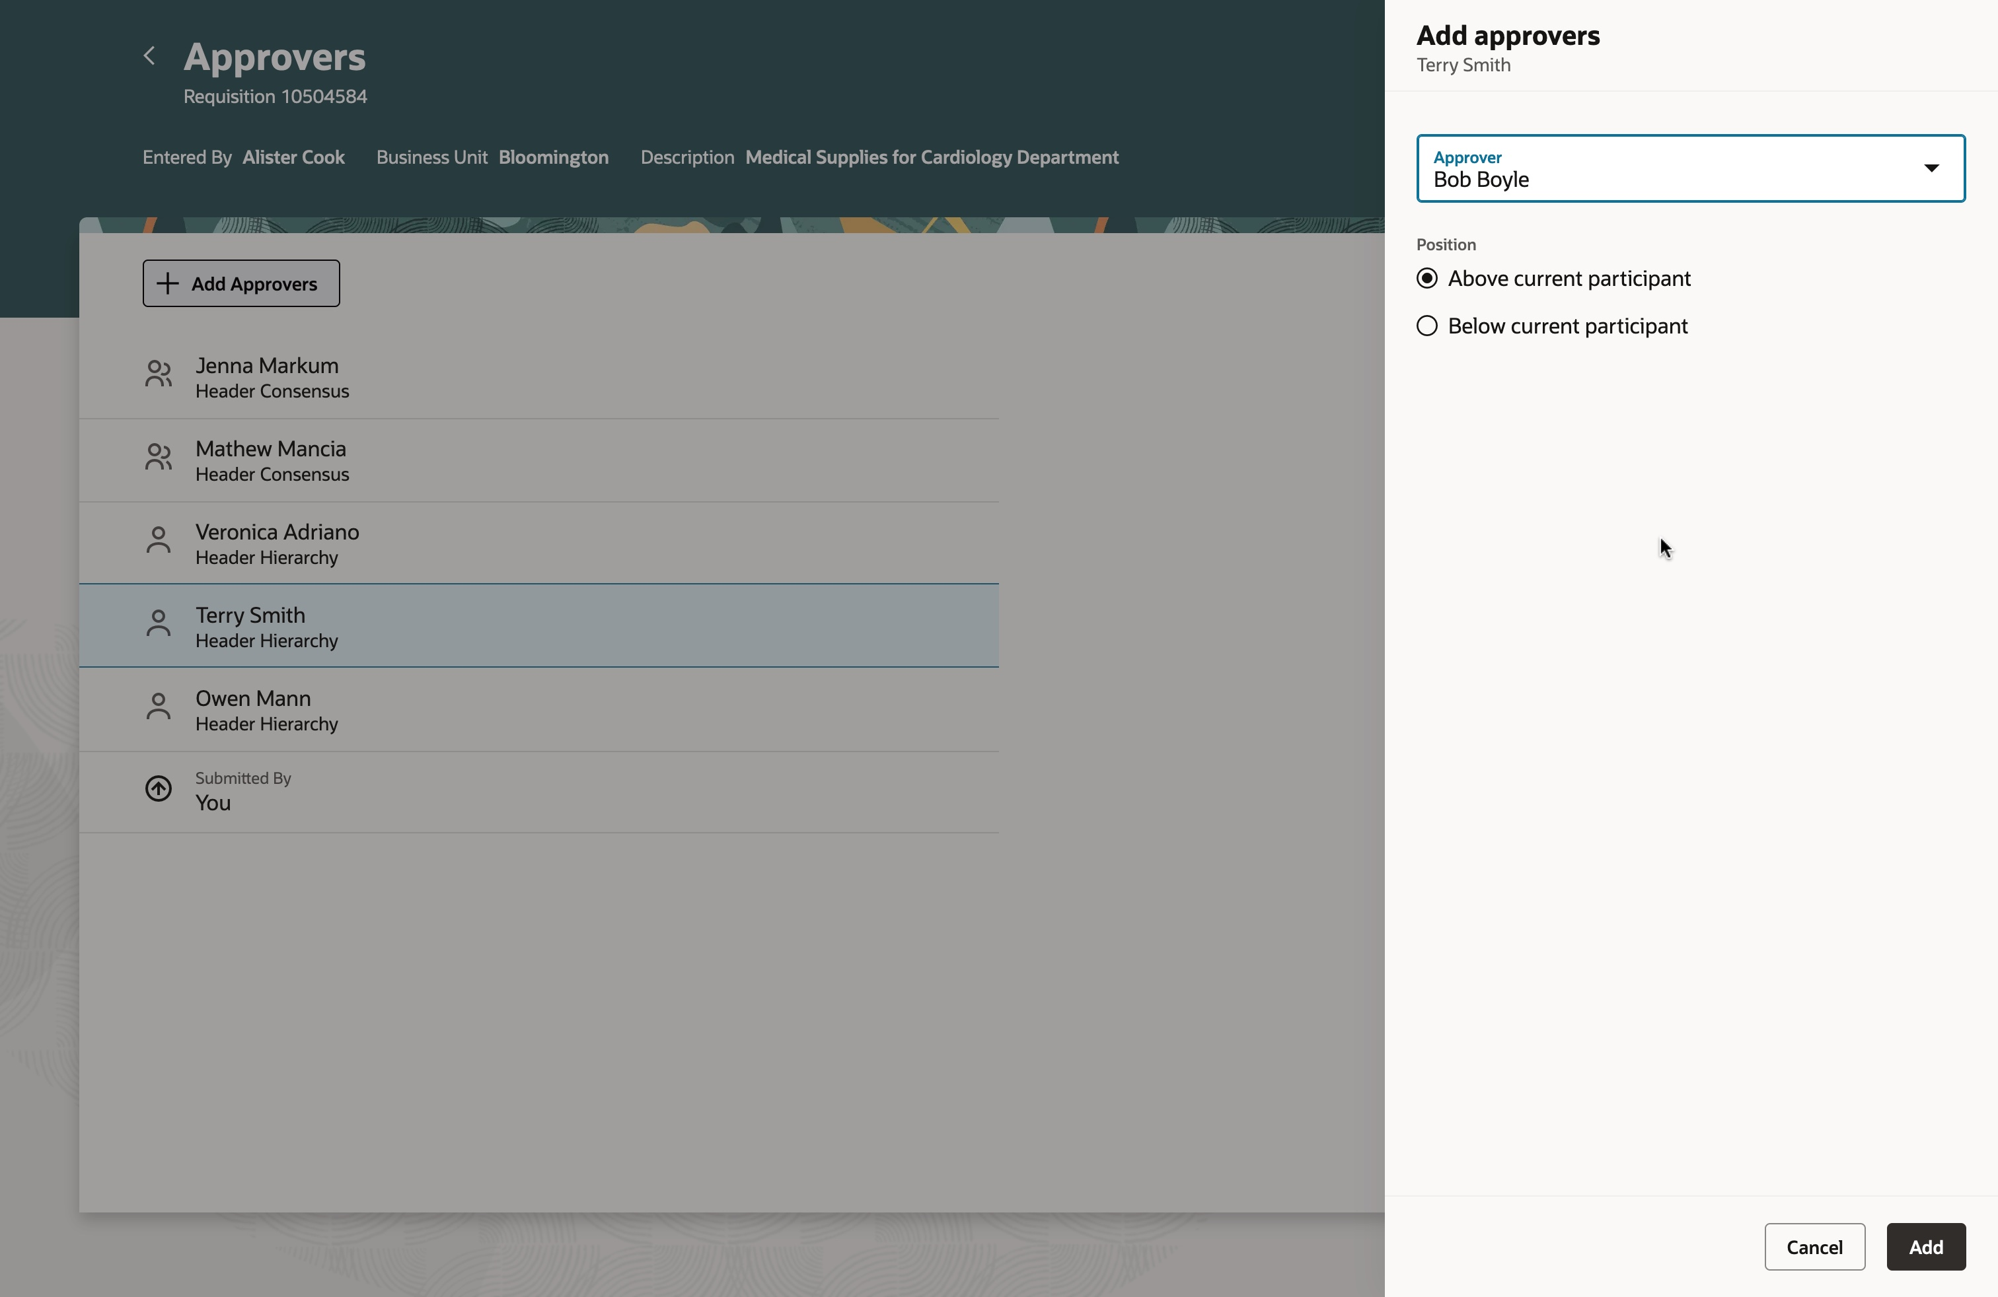Click Jenna Markum's group approver icon

point(159,373)
